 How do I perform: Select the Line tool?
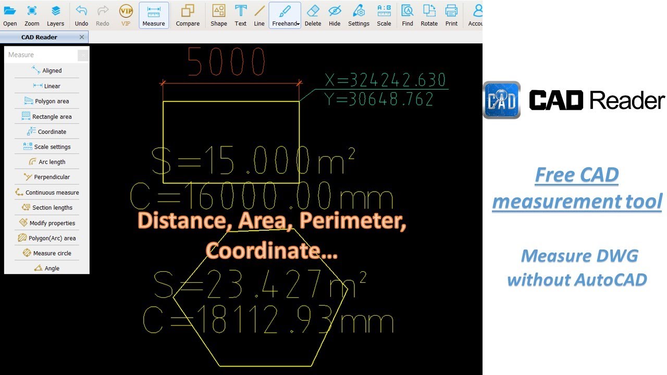pyautogui.click(x=259, y=15)
